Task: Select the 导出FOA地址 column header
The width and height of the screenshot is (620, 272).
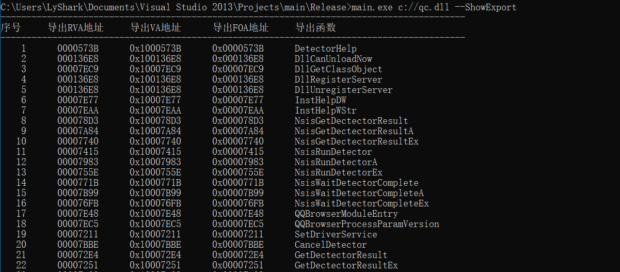Action: tap(241, 27)
